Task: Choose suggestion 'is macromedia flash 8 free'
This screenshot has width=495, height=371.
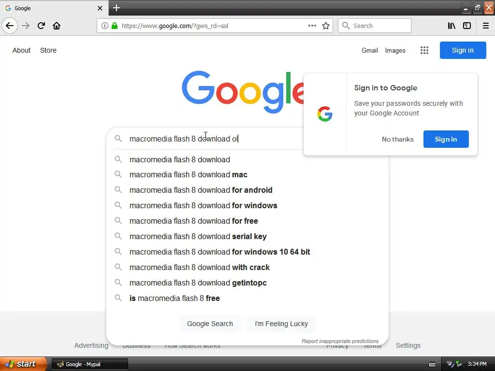Action: (247, 298)
